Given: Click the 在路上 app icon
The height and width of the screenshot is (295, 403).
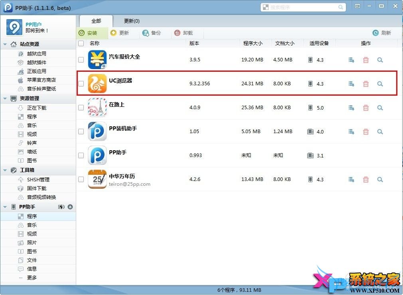Looking at the screenshot, I should [x=97, y=107].
